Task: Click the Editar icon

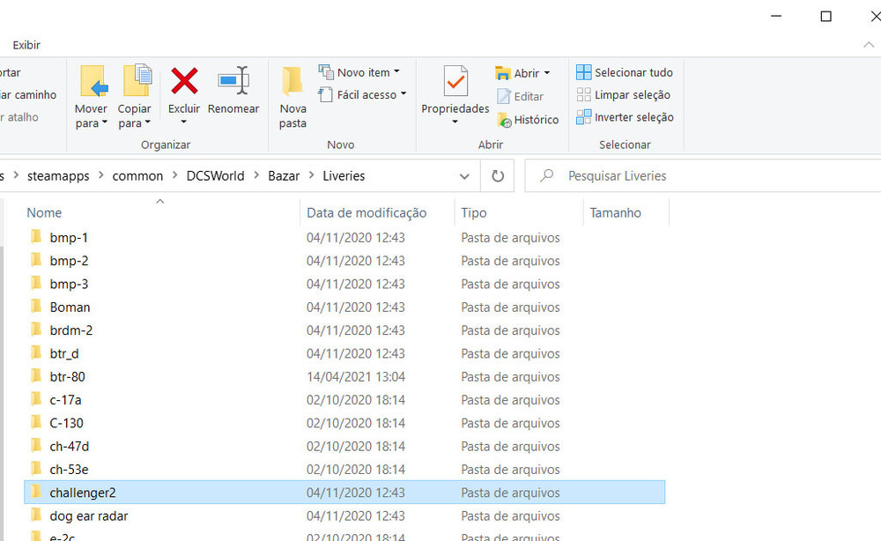Action: [x=503, y=97]
